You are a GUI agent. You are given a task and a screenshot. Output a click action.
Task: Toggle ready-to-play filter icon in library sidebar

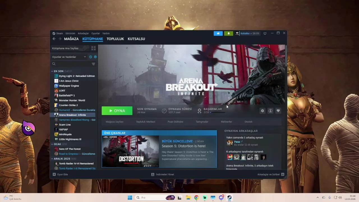95,57
